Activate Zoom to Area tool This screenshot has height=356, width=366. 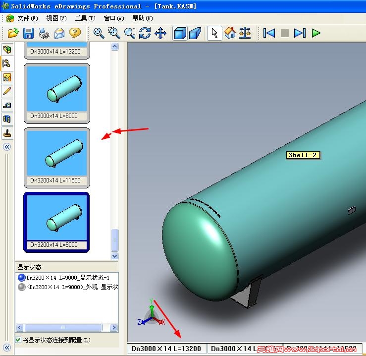pos(114,33)
